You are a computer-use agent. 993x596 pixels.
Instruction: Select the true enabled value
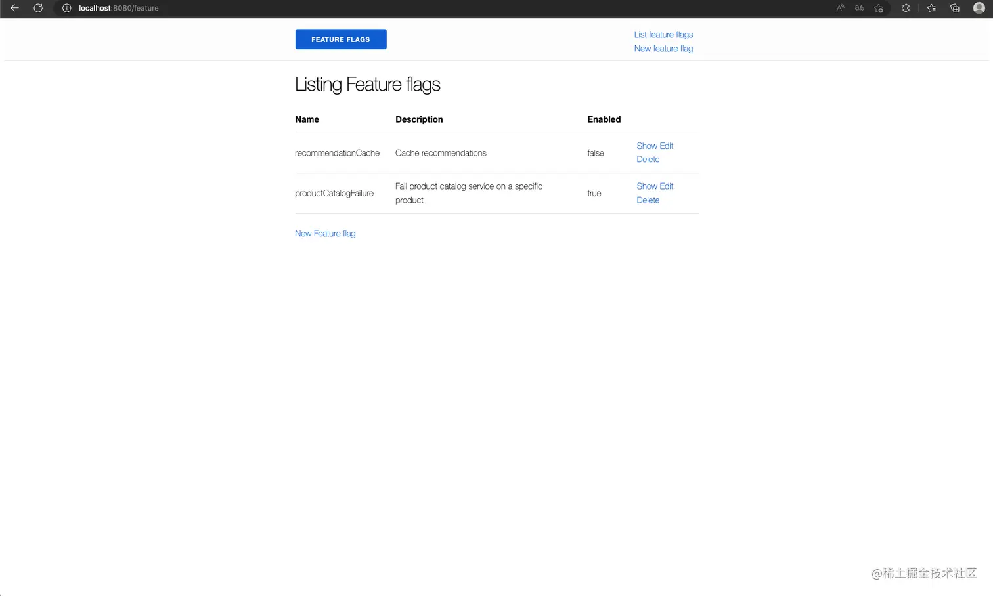594,194
